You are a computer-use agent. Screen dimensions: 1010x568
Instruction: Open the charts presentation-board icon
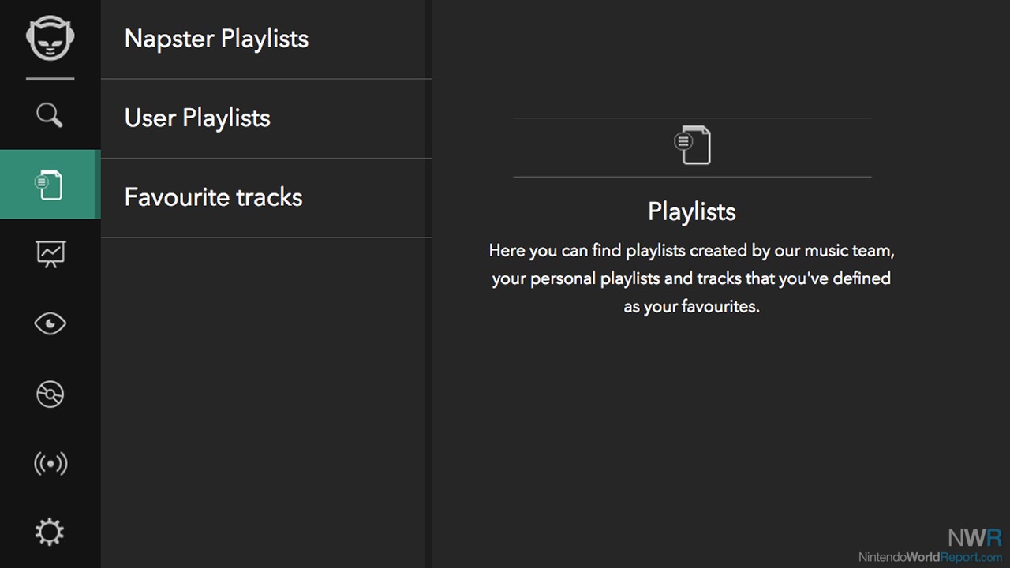(x=50, y=253)
